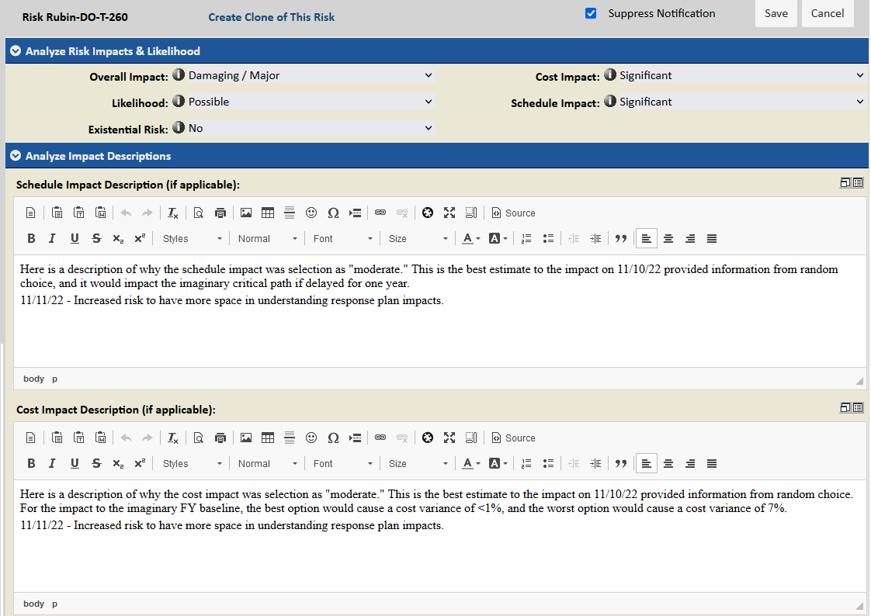The image size is (871, 616).
Task: Insert special character in Schedule Impact editor
Action: [333, 213]
